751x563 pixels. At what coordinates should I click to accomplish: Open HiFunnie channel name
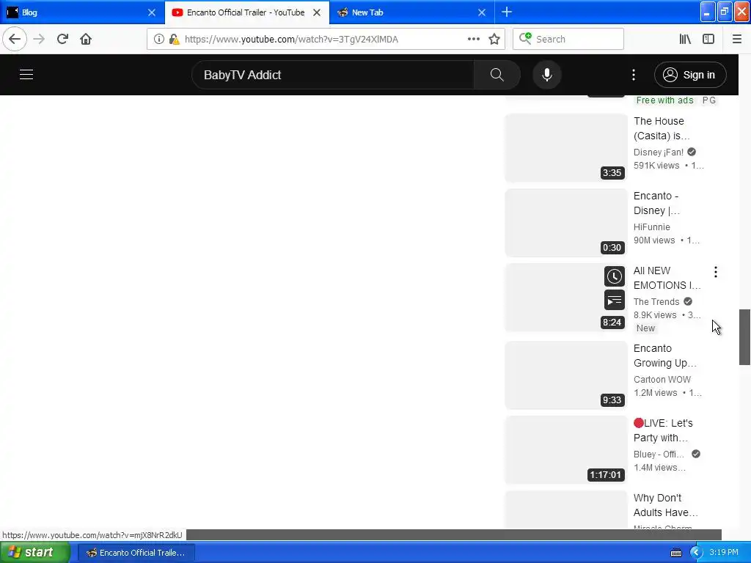[652, 227]
